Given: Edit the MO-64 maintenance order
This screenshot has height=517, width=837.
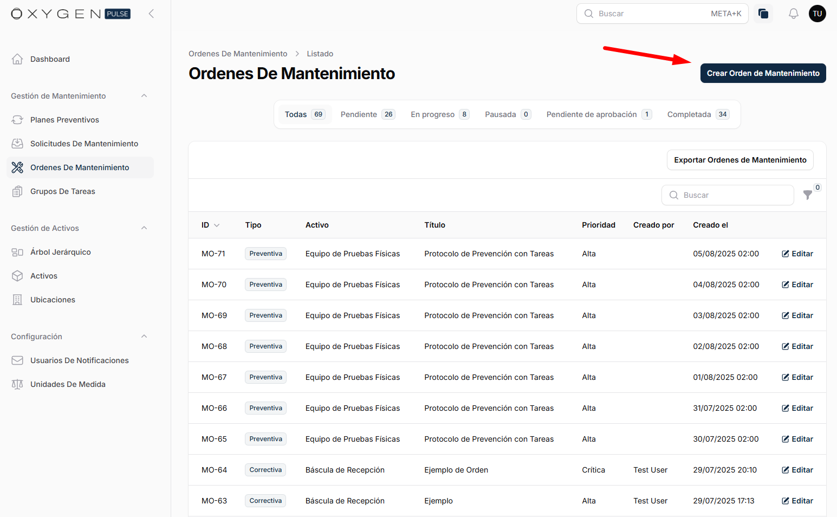Looking at the screenshot, I should (x=797, y=470).
